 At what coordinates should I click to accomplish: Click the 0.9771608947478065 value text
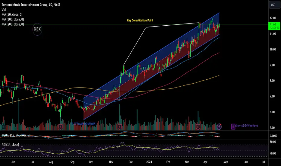pos(84,124)
